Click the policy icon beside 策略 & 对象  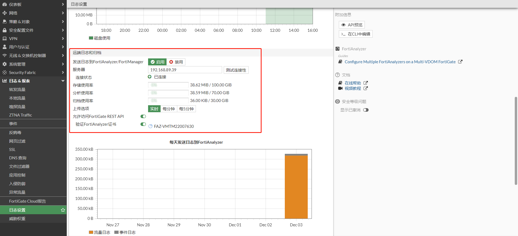[x=5, y=22]
